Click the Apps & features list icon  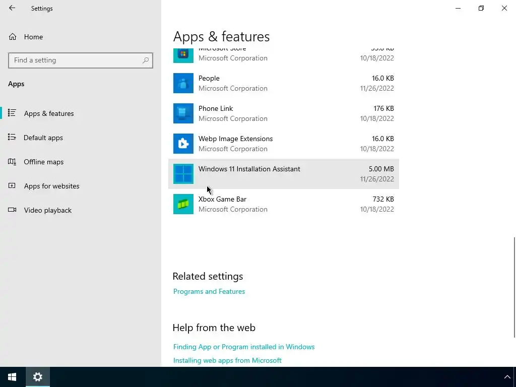12,113
